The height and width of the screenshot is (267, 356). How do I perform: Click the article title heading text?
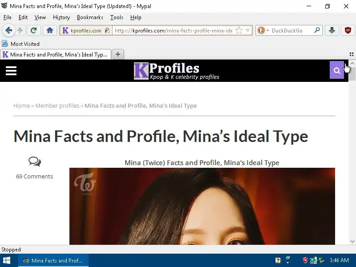tap(161, 136)
